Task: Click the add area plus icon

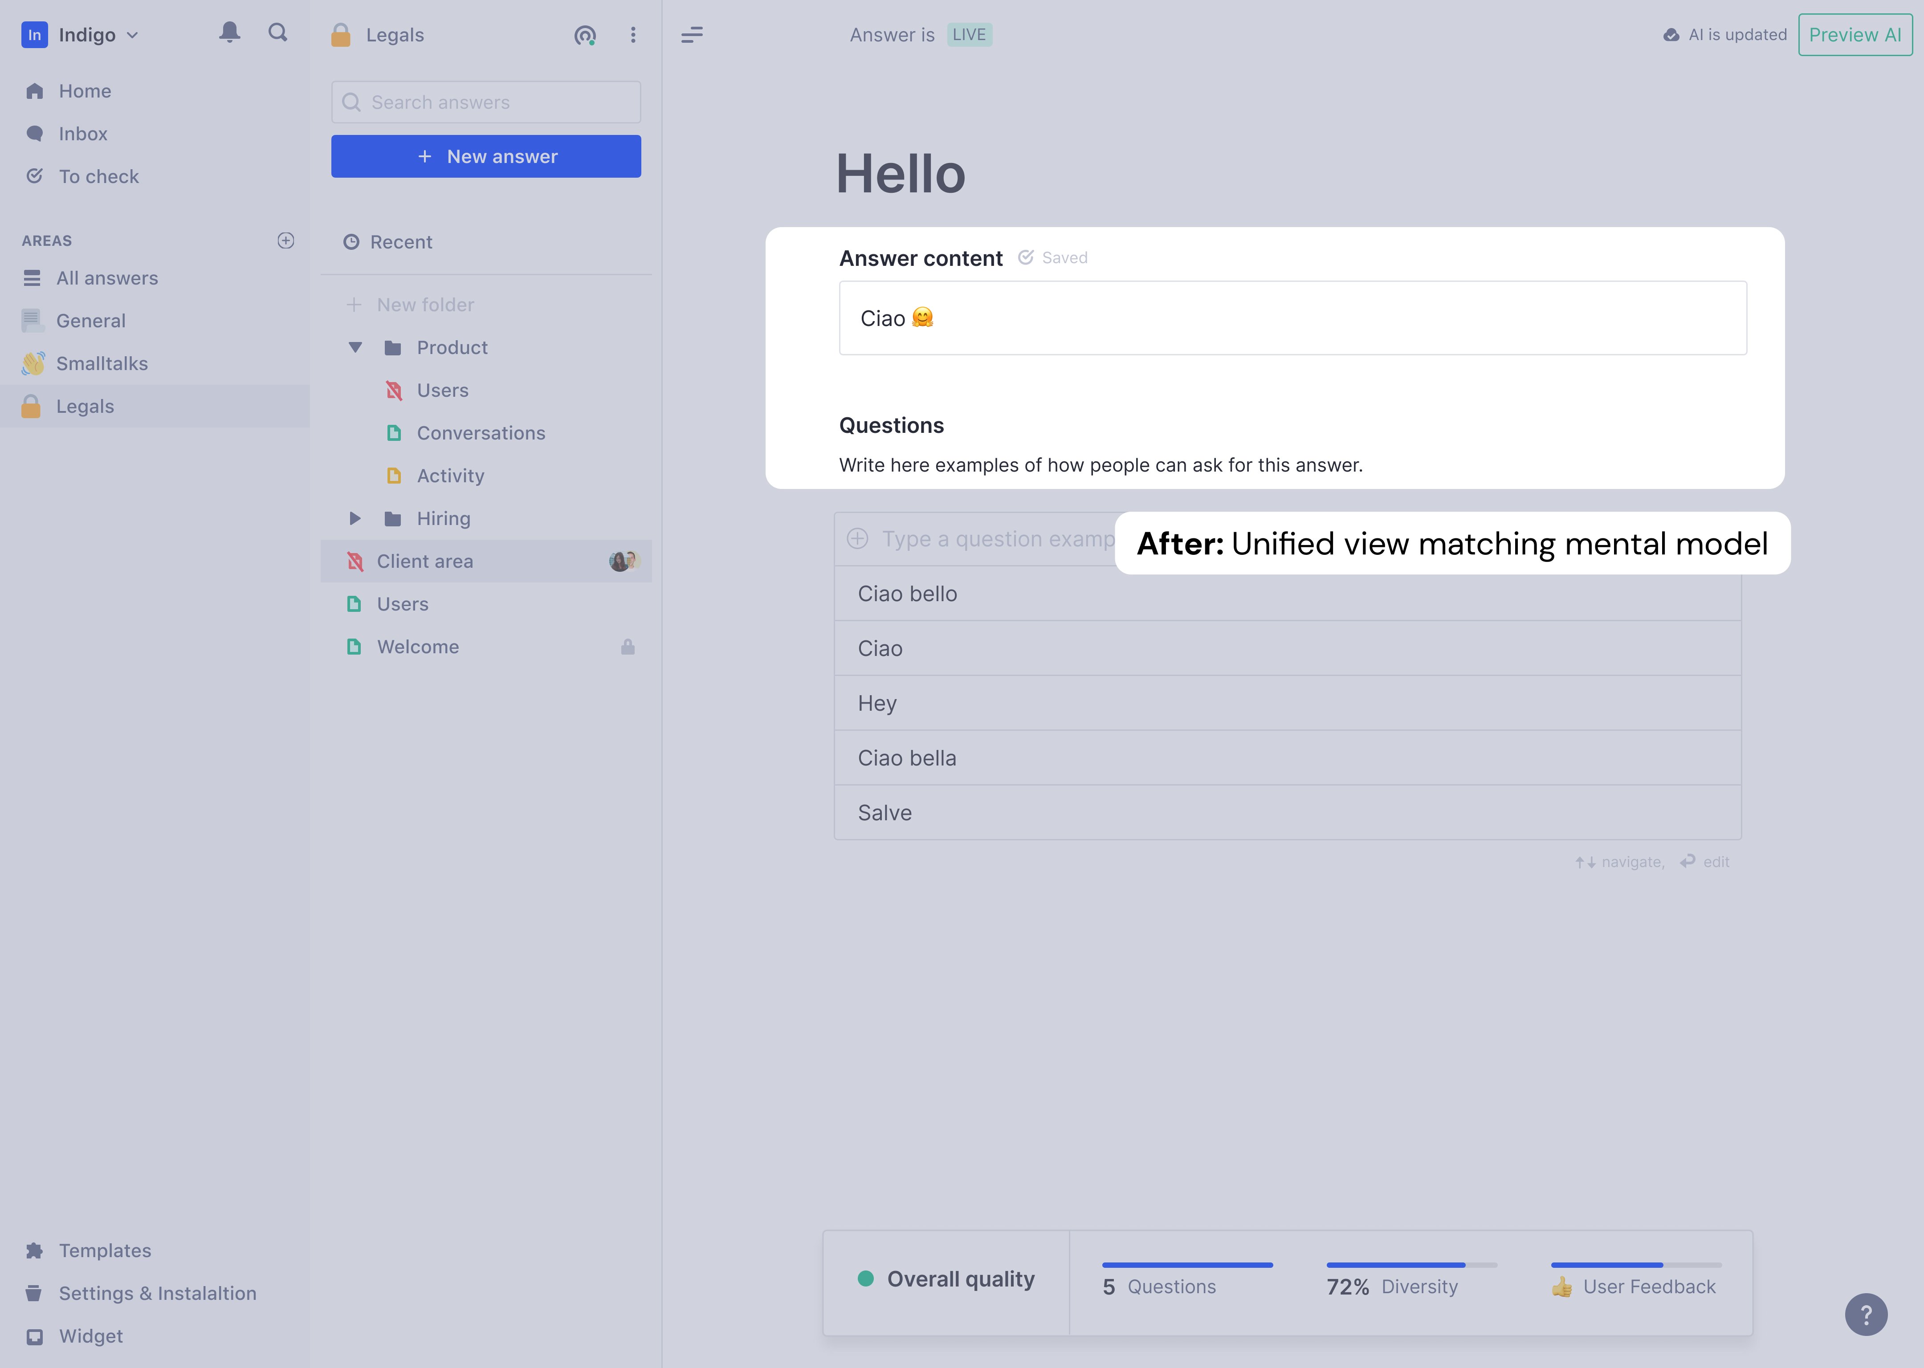Action: click(285, 241)
